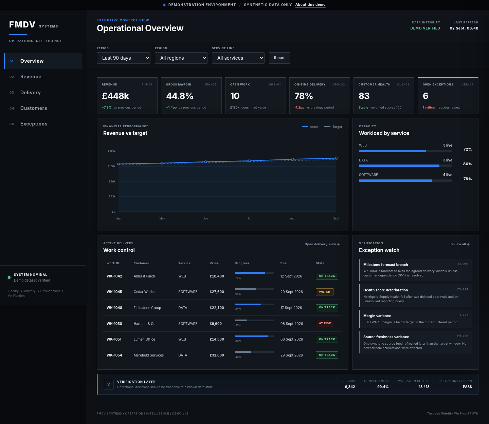Click the Sept data point on revenue chart
Screen dimensions: 489x424
[x=336, y=158]
